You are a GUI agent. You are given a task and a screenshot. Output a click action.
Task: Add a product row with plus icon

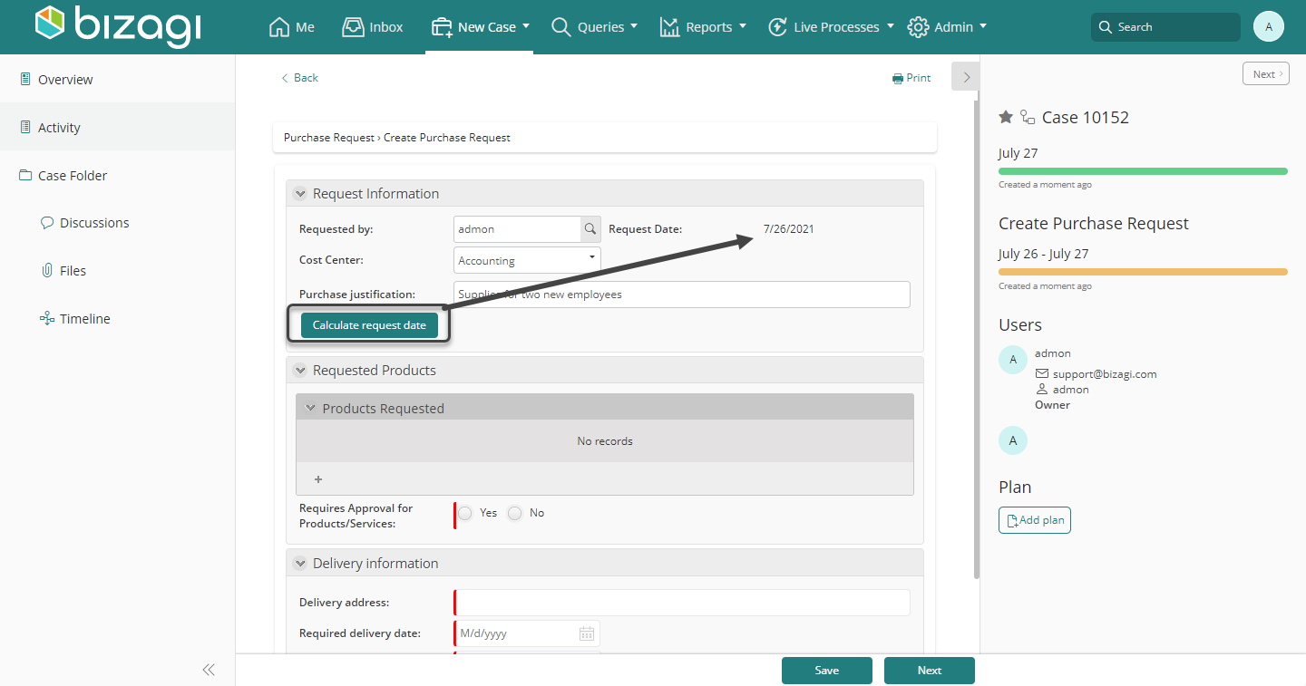(318, 479)
